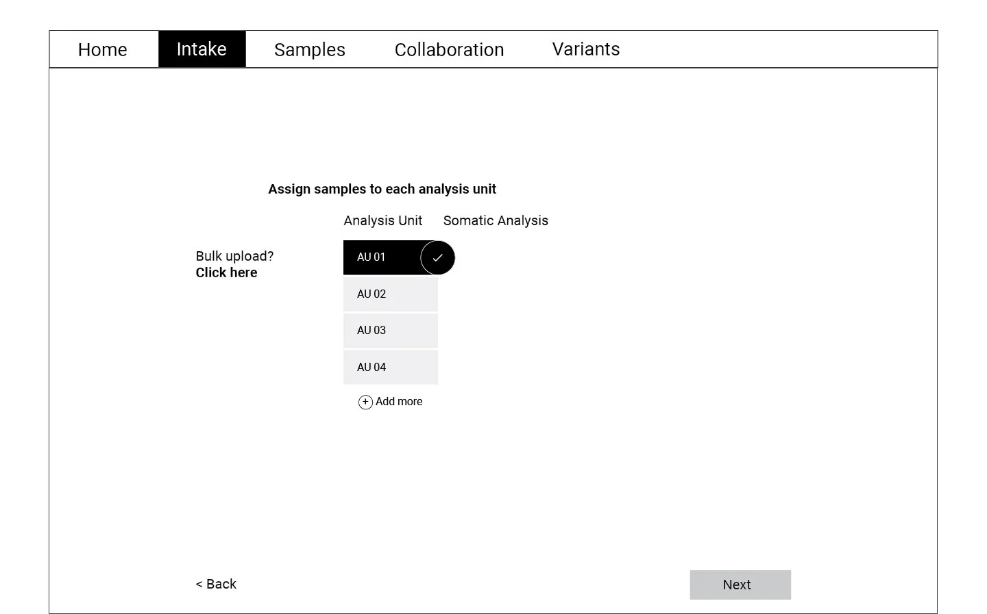This screenshot has width=987, height=614.
Task: Open the Home tab
Action: tap(103, 49)
